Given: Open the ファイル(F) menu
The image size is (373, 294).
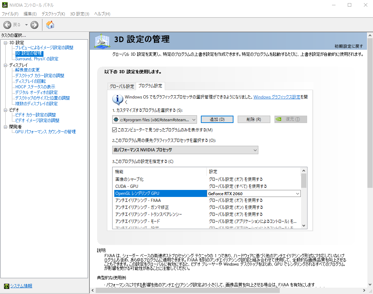Looking at the screenshot, I should coord(10,14).
